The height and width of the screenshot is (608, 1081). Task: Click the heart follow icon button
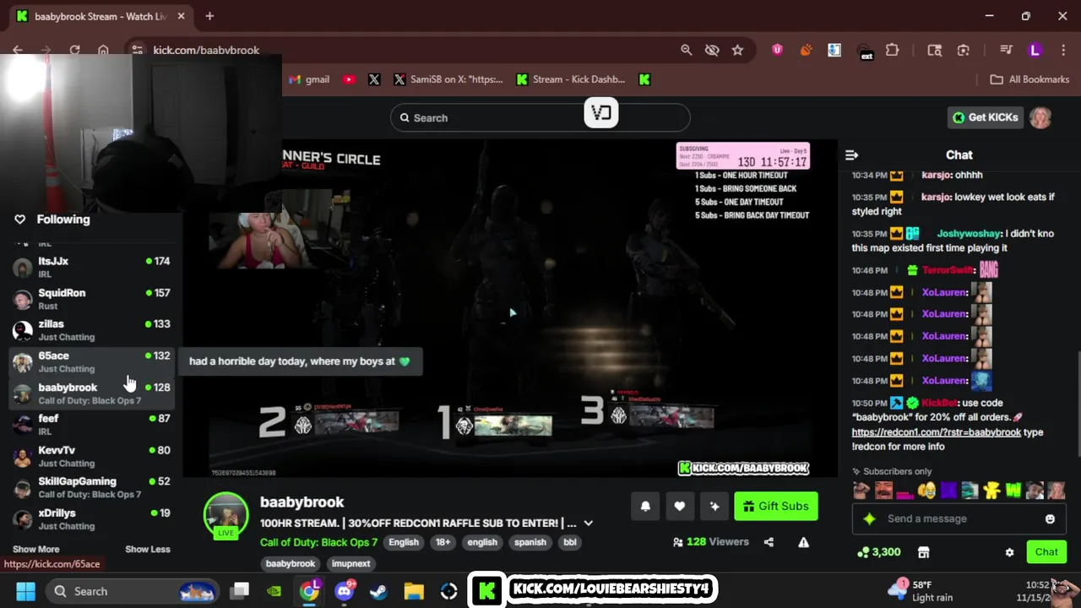coord(680,506)
